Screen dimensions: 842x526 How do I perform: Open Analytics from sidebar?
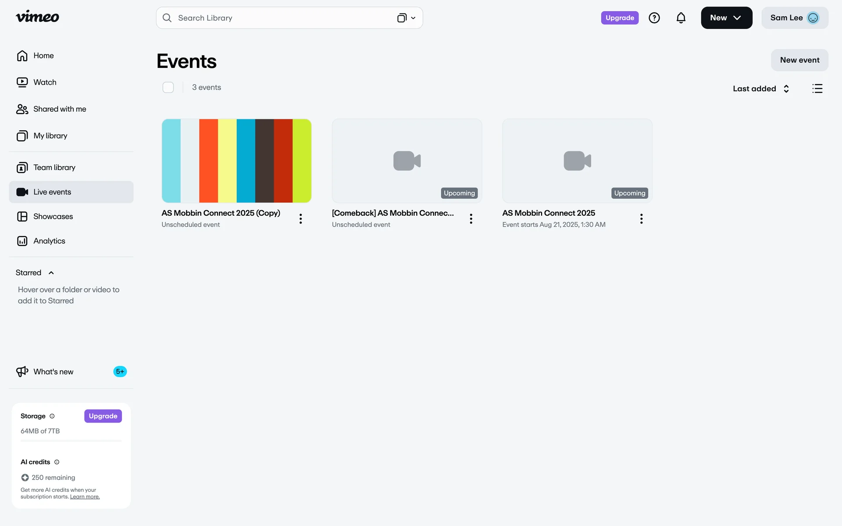pyautogui.click(x=49, y=241)
